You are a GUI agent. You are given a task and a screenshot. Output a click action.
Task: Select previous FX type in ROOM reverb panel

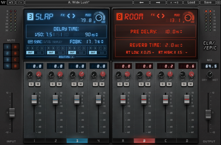coord(158,16)
